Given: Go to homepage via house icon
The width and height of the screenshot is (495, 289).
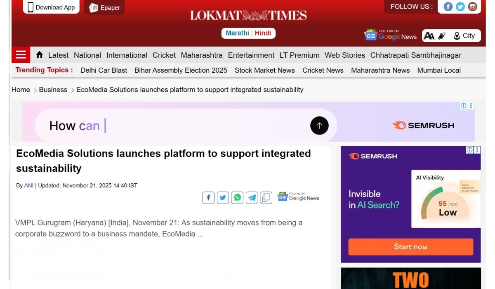Looking at the screenshot, I should click(40, 55).
